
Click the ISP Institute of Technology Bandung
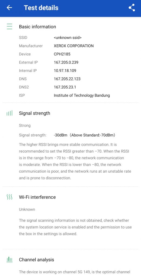click(82, 95)
